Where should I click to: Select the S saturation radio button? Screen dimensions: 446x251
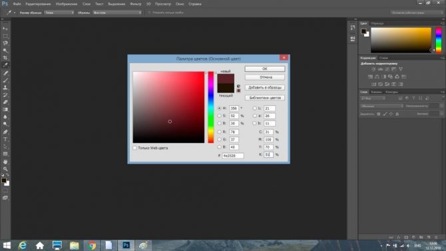pos(219,116)
